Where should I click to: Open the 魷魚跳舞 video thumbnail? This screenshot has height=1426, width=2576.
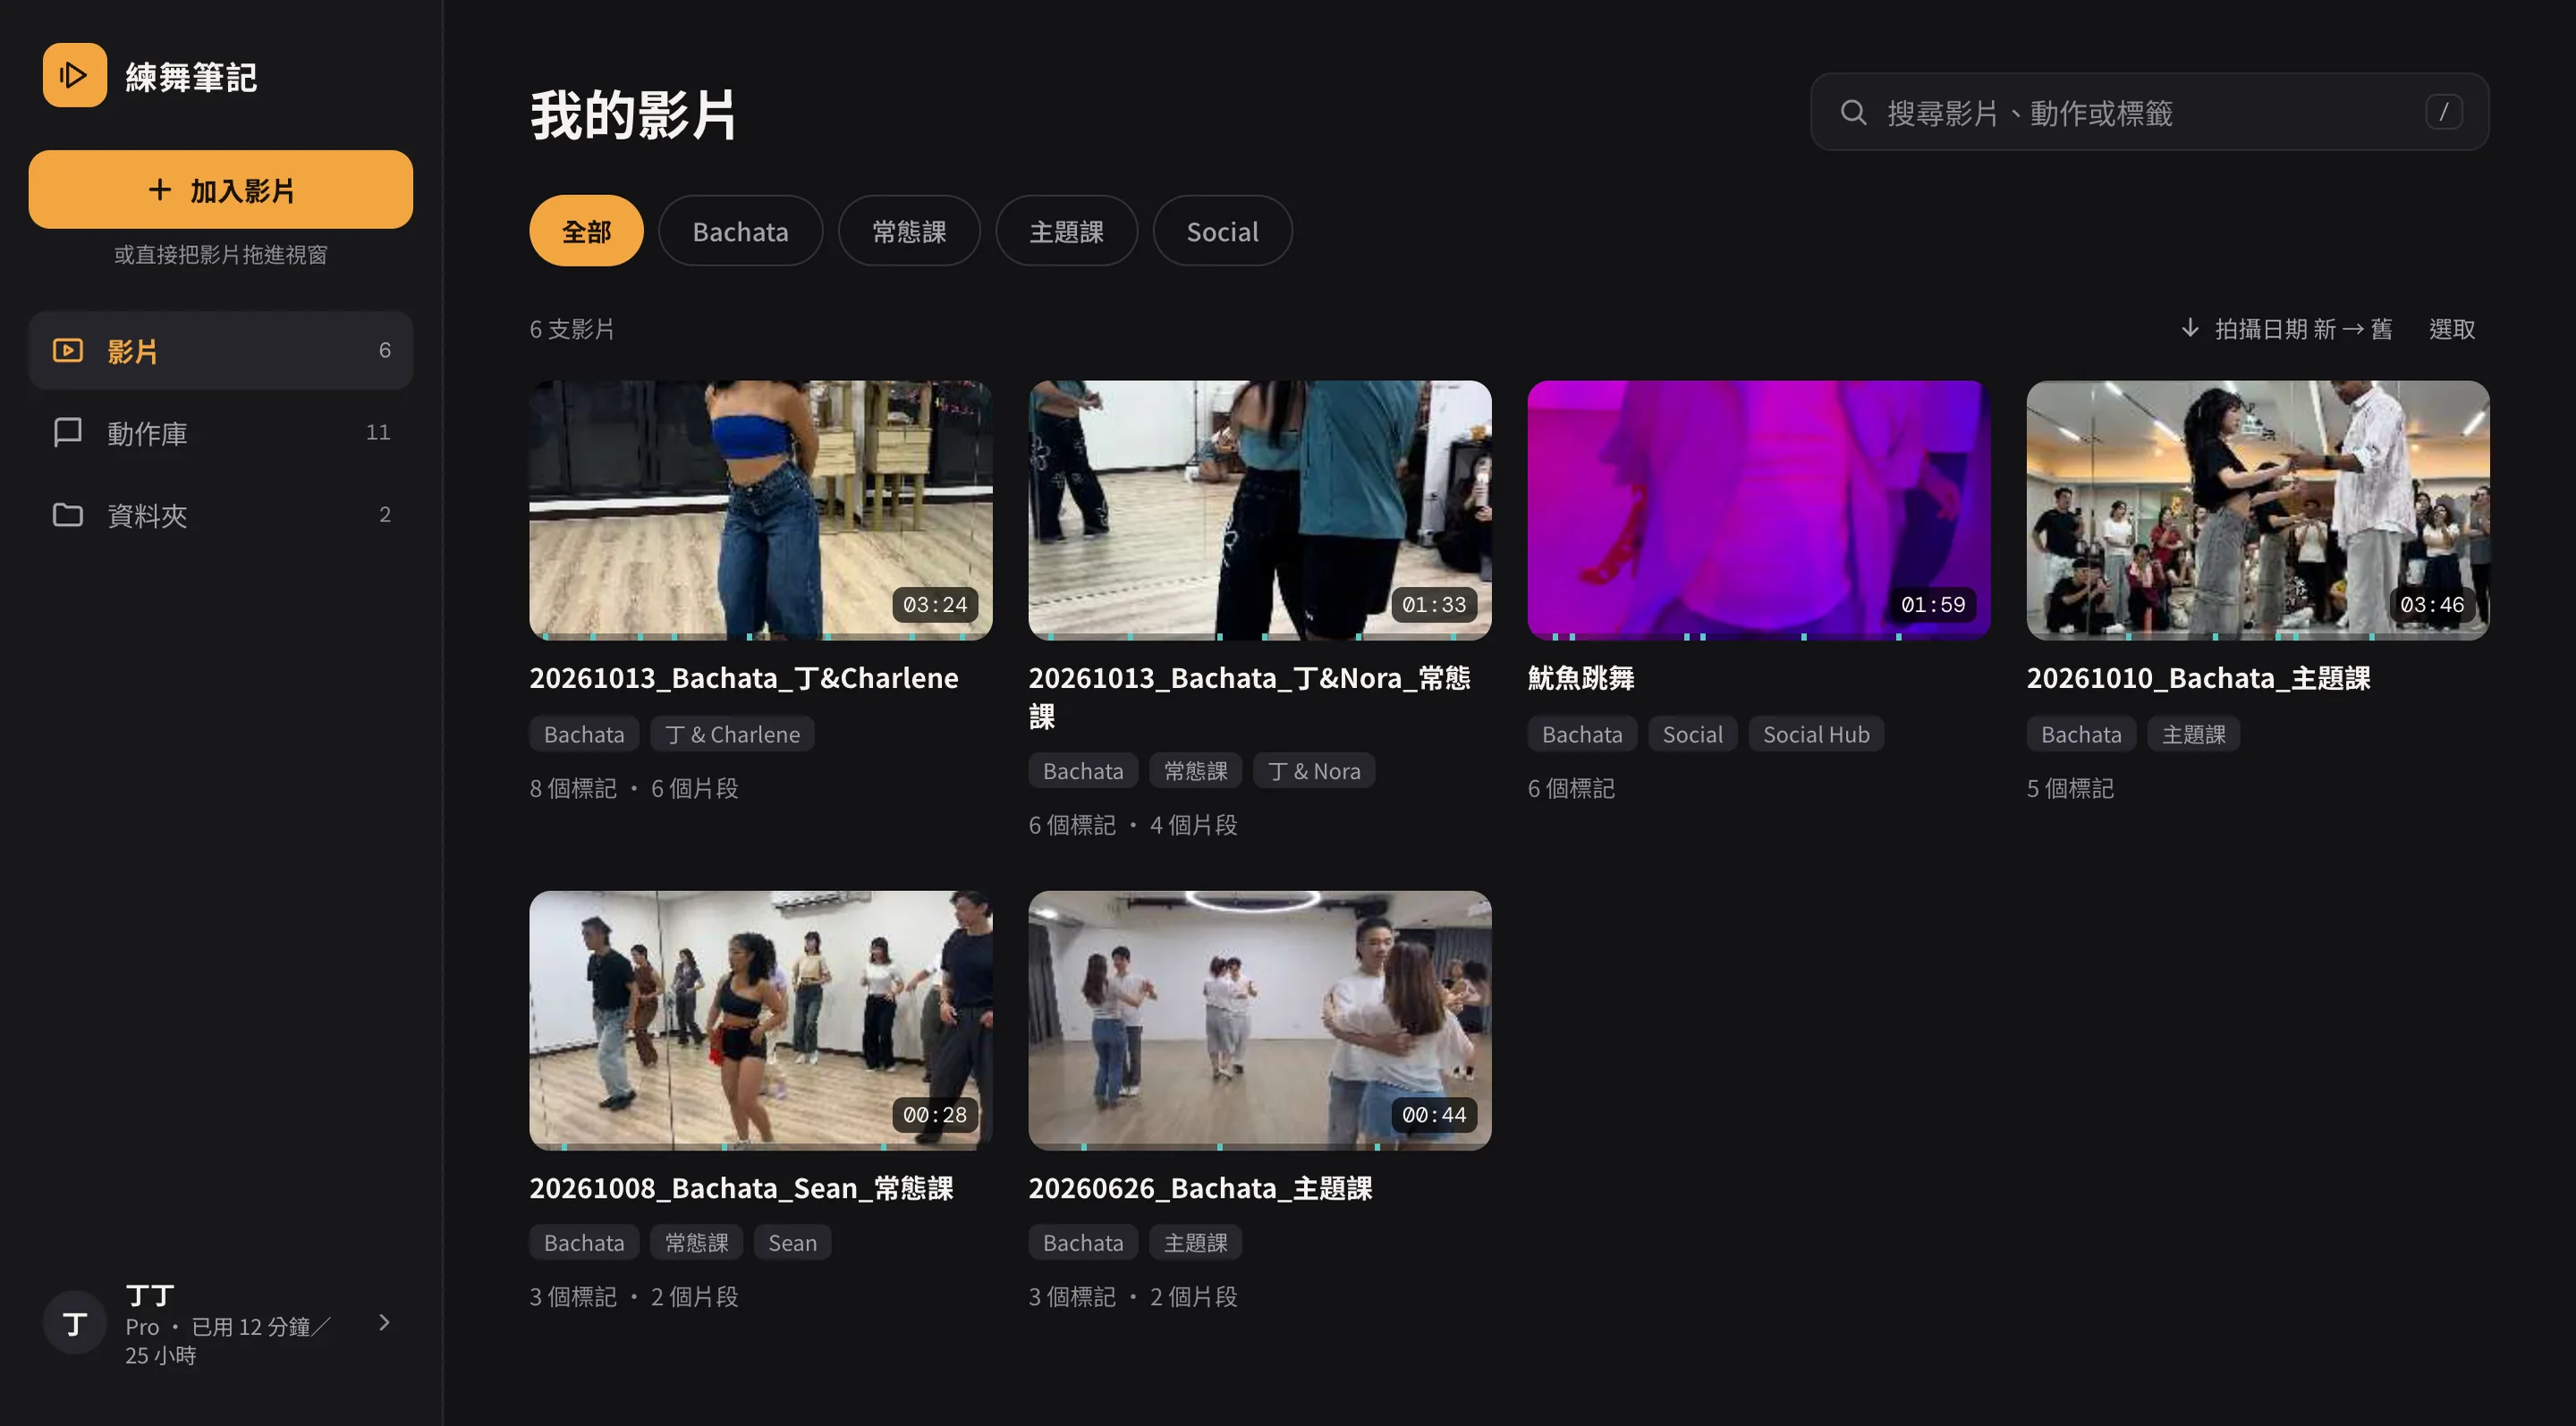[1759, 510]
